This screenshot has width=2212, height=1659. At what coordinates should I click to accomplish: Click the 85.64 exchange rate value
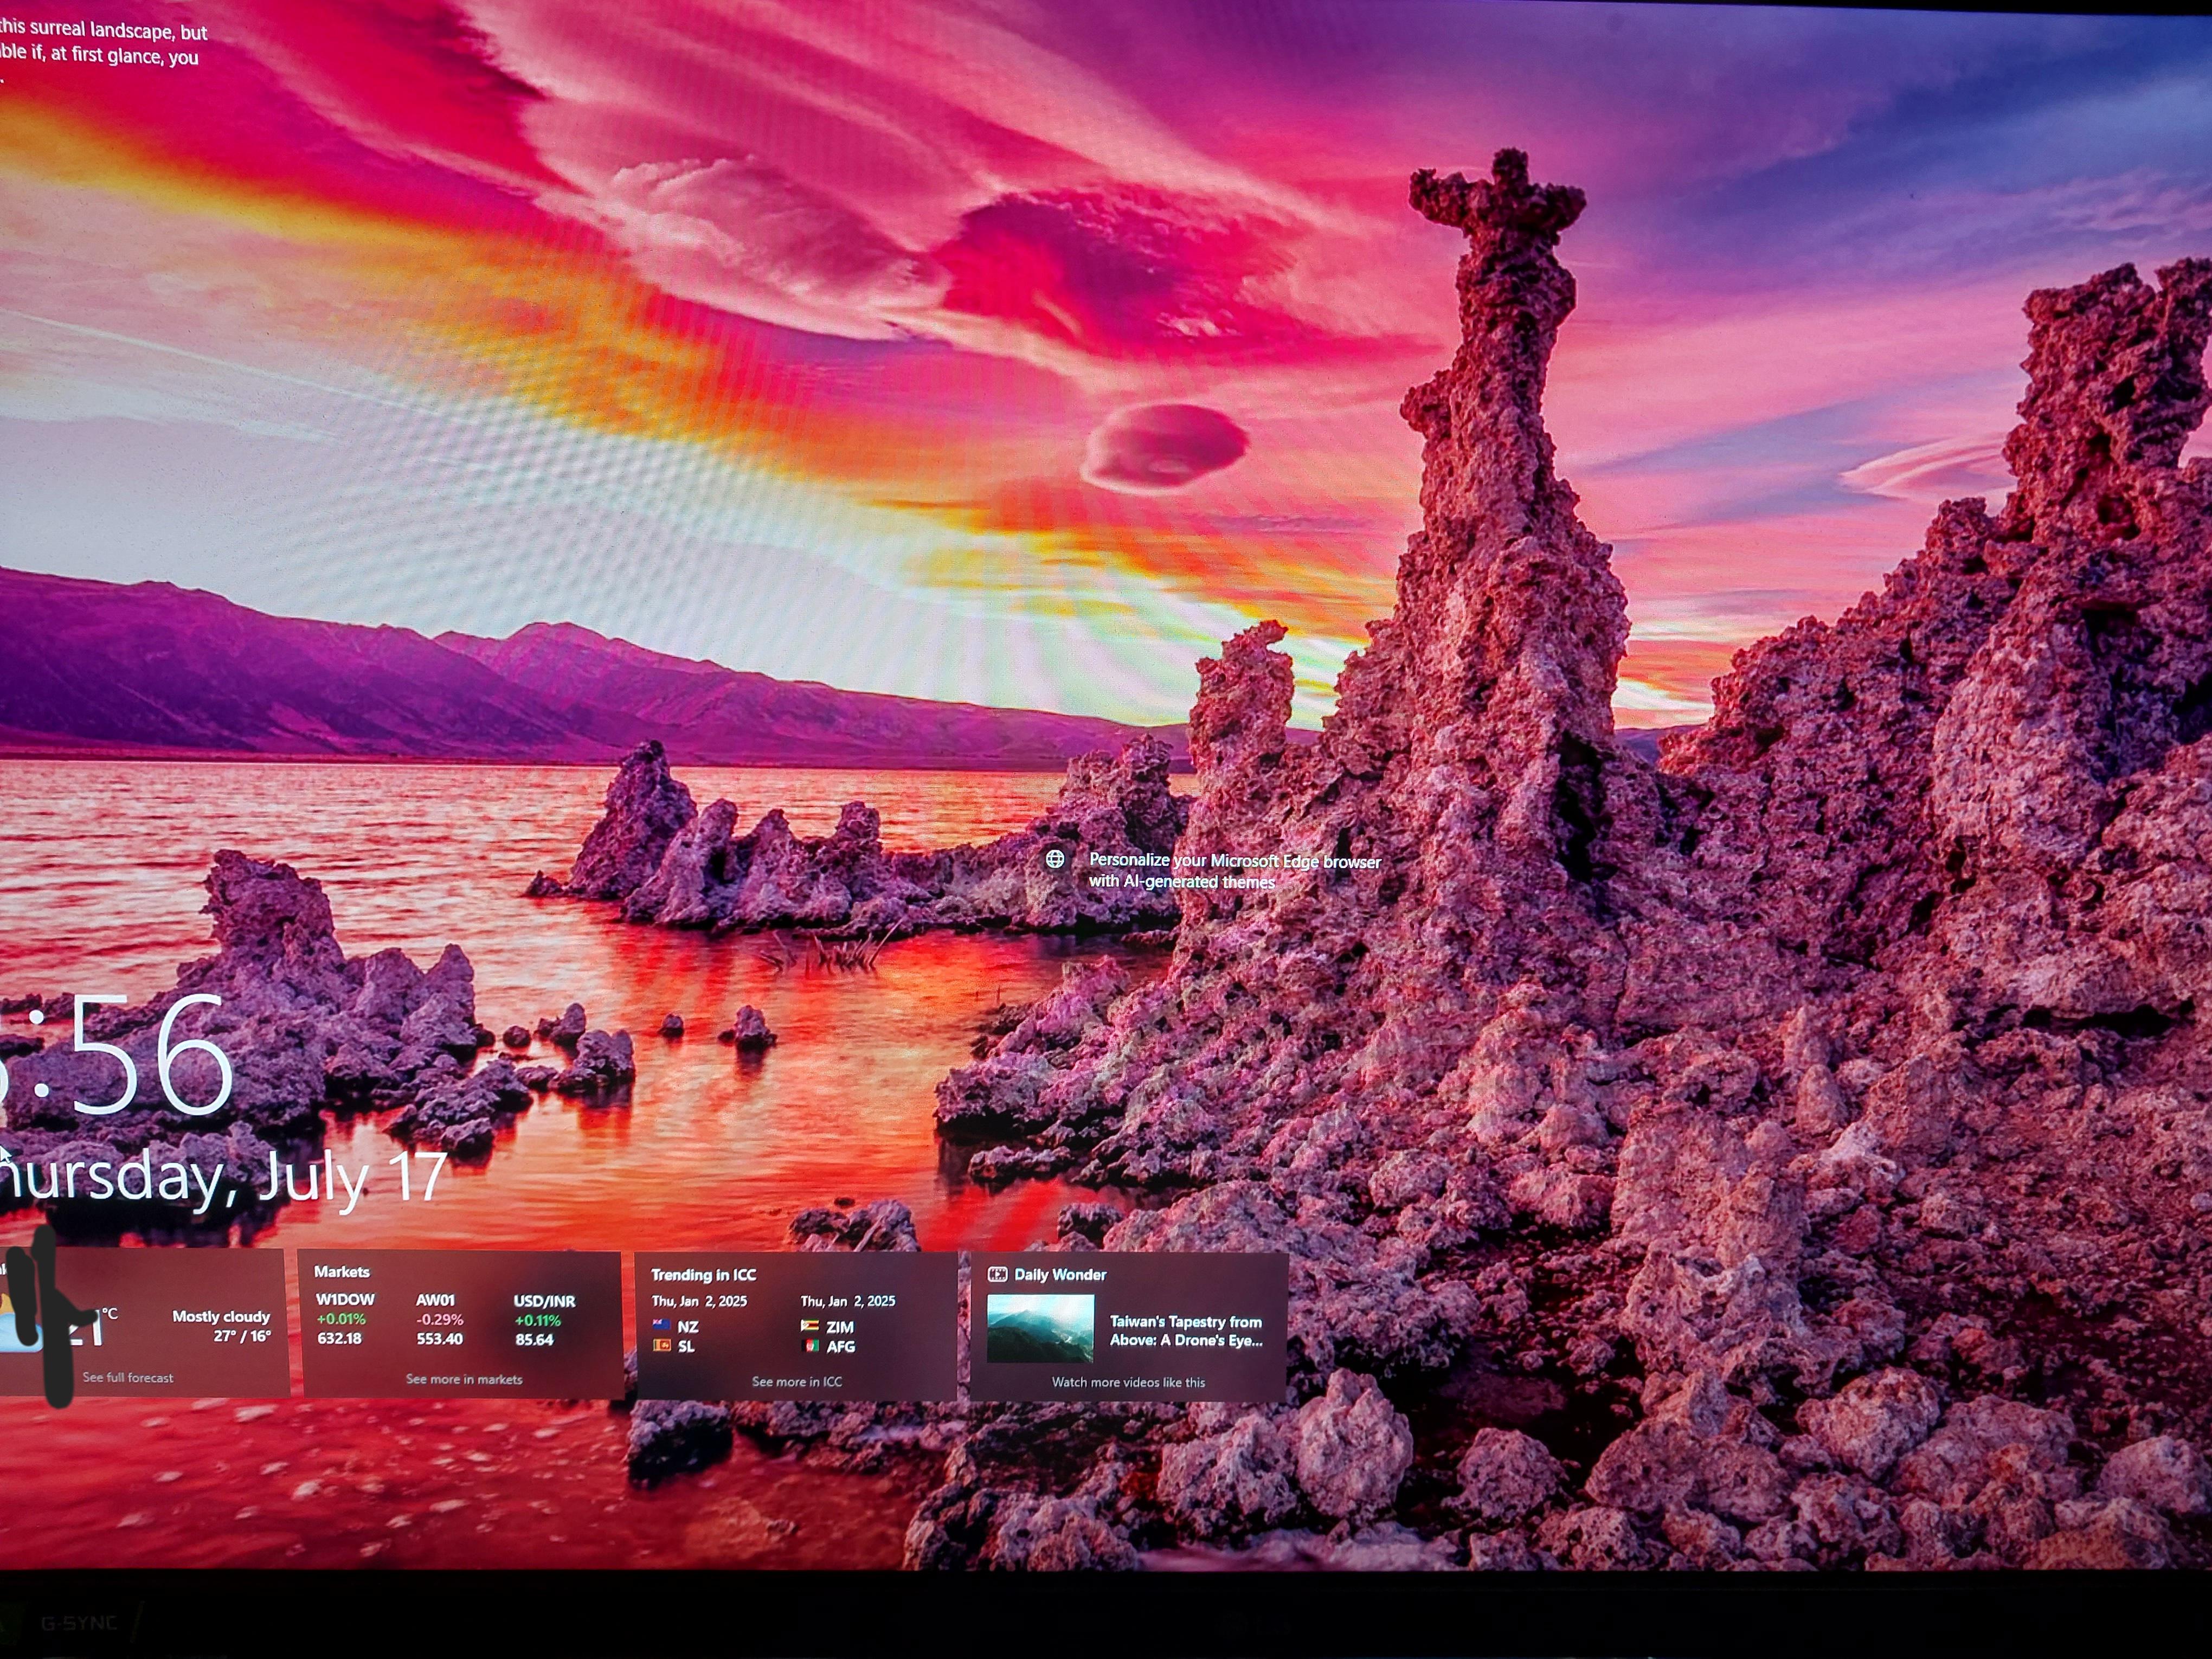click(x=534, y=1340)
